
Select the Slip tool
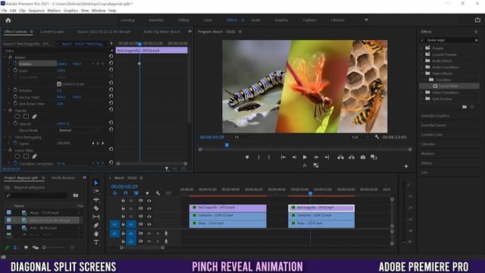pos(96,217)
